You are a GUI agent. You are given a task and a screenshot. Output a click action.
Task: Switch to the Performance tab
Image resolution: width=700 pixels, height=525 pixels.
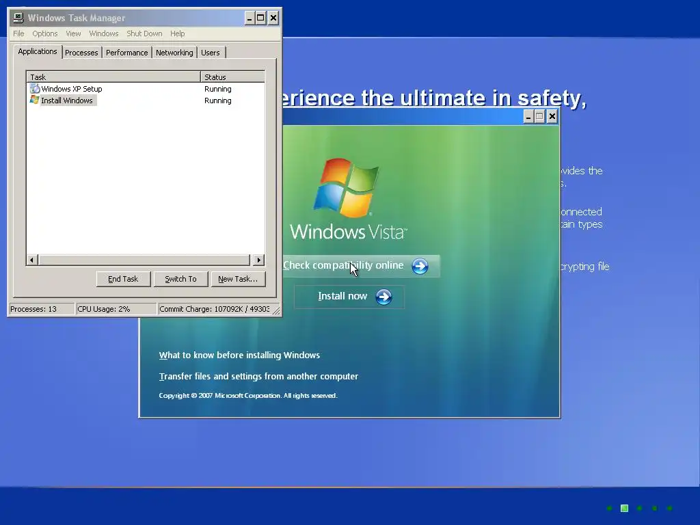pyautogui.click(x=126, y=53)
